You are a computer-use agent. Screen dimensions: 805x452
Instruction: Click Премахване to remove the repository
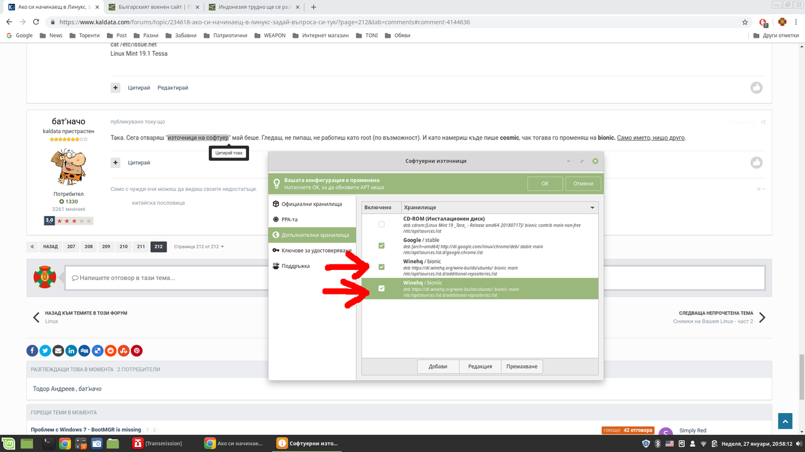522,367
